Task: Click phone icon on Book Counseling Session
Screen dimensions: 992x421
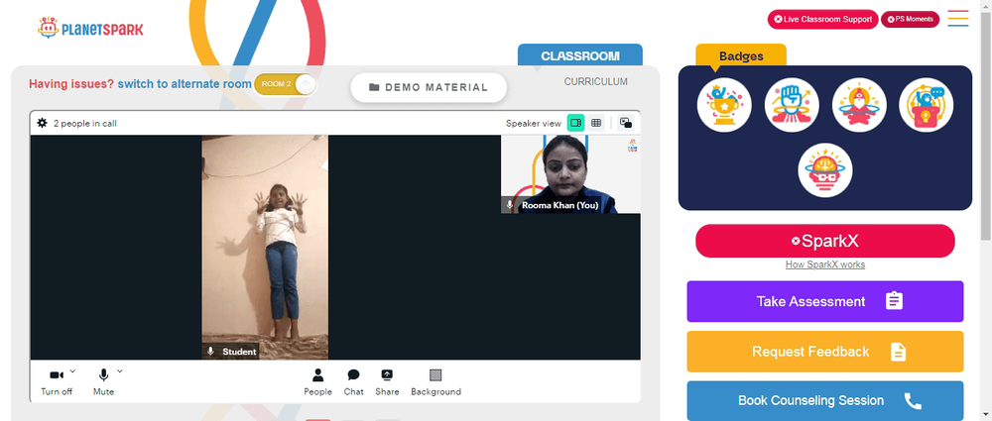Action: coord(913,401)
